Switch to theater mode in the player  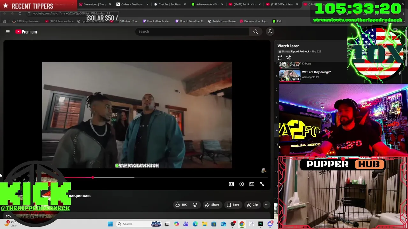[x=252, y=184]
